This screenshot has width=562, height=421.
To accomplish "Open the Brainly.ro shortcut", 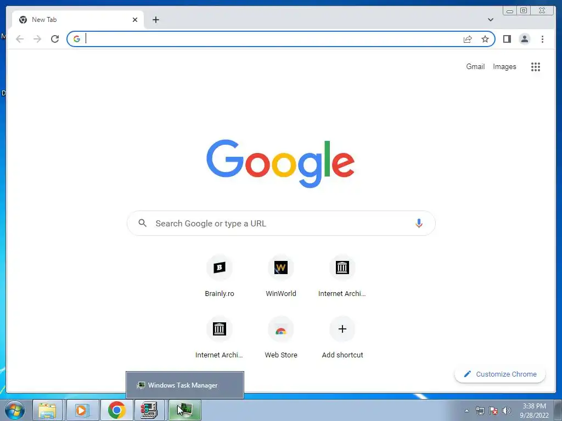I will pyautogui.click(x=220, y=277).
